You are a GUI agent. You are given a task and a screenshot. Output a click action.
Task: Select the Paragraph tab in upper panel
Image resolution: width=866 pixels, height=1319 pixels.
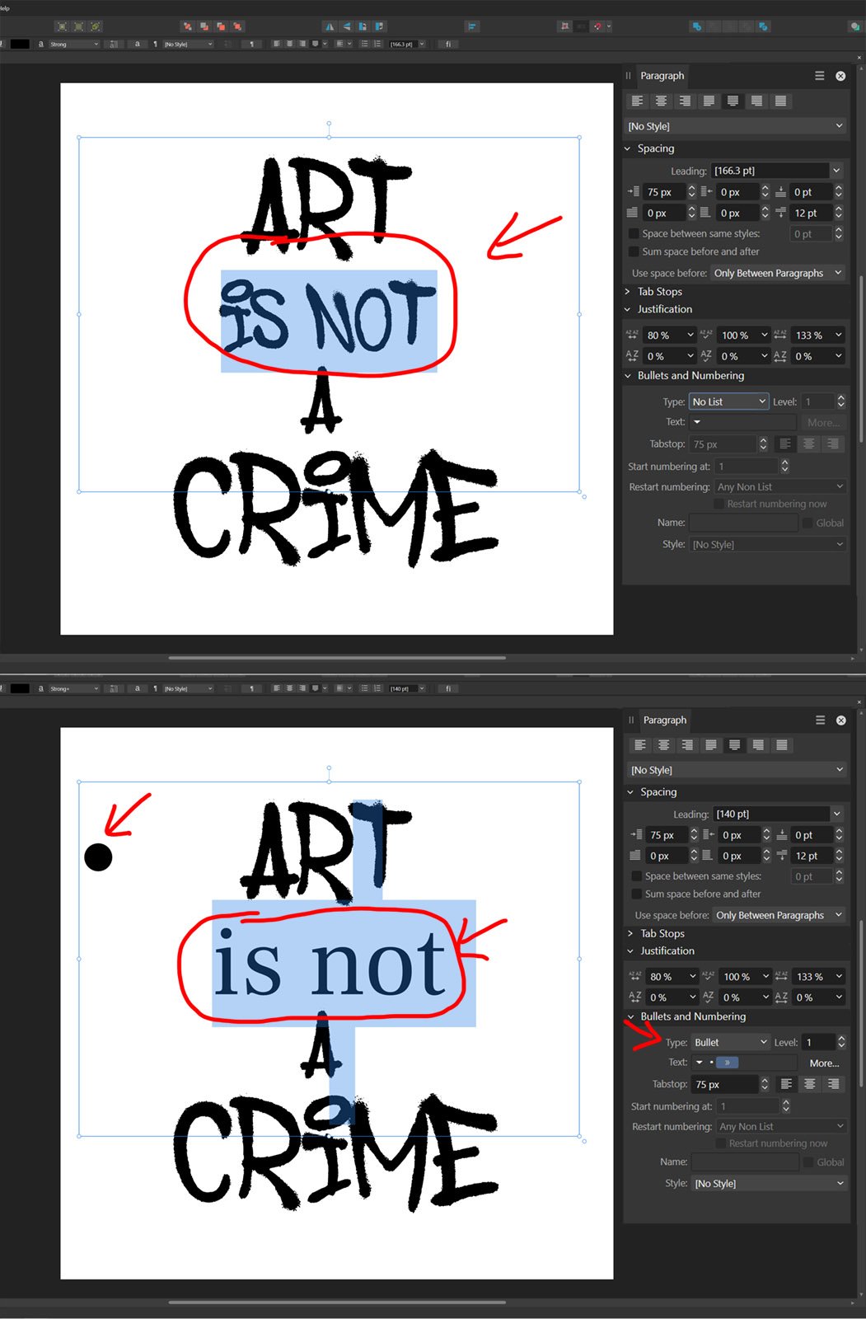click(662, 76)
